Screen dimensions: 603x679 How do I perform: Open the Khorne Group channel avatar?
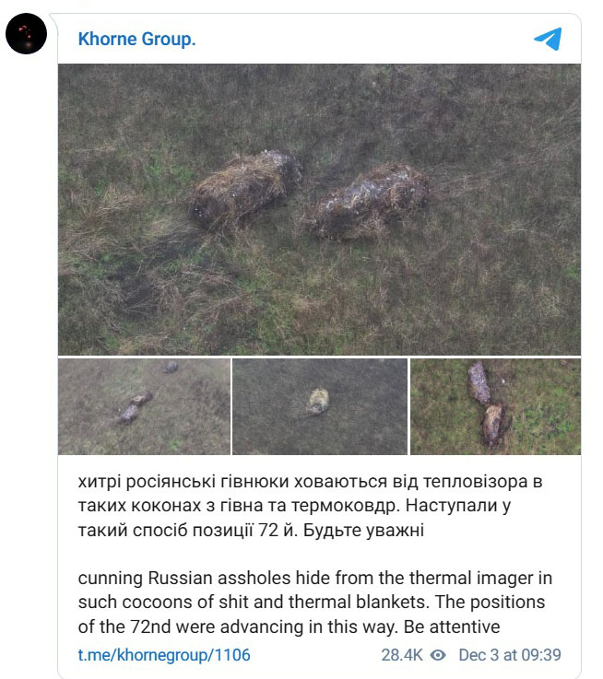(x=26, y=33)
